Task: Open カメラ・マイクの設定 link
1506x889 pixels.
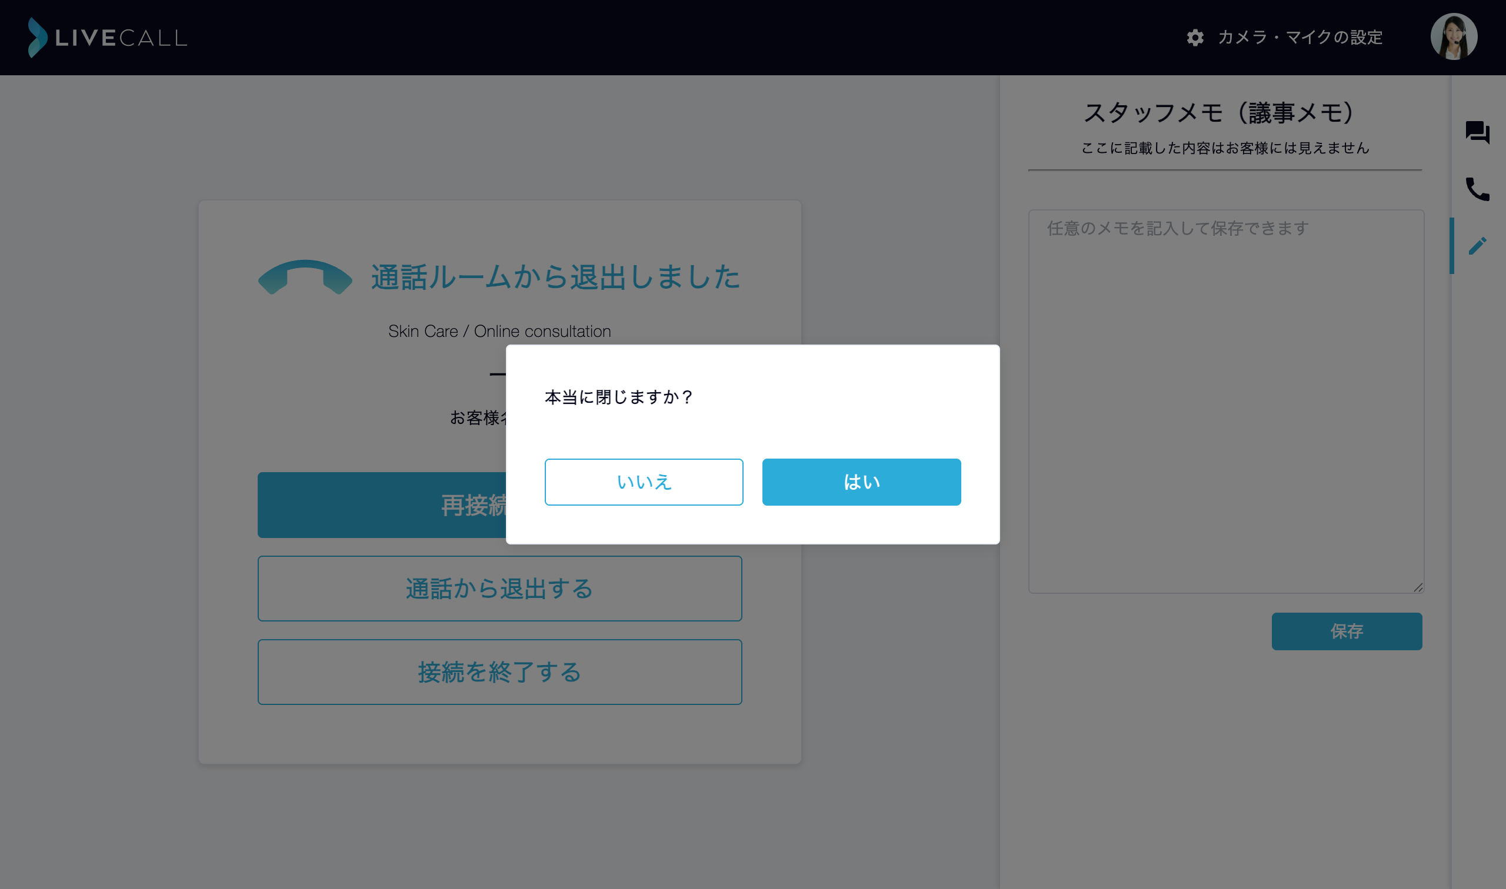Action: (x=1300, y=37)
